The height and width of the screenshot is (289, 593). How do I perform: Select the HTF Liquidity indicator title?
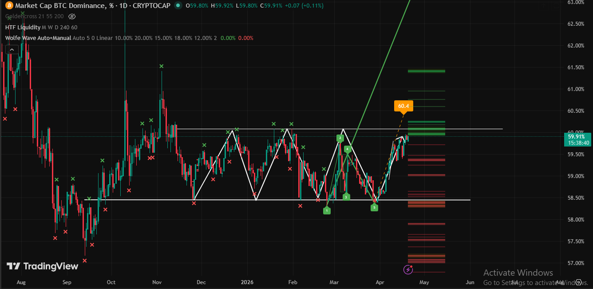tap(22, 27)
